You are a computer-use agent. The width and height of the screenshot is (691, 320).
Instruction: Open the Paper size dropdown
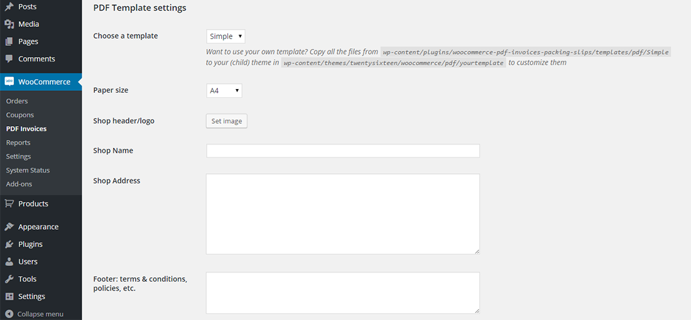pyautogui.click(x=224, y=91)
